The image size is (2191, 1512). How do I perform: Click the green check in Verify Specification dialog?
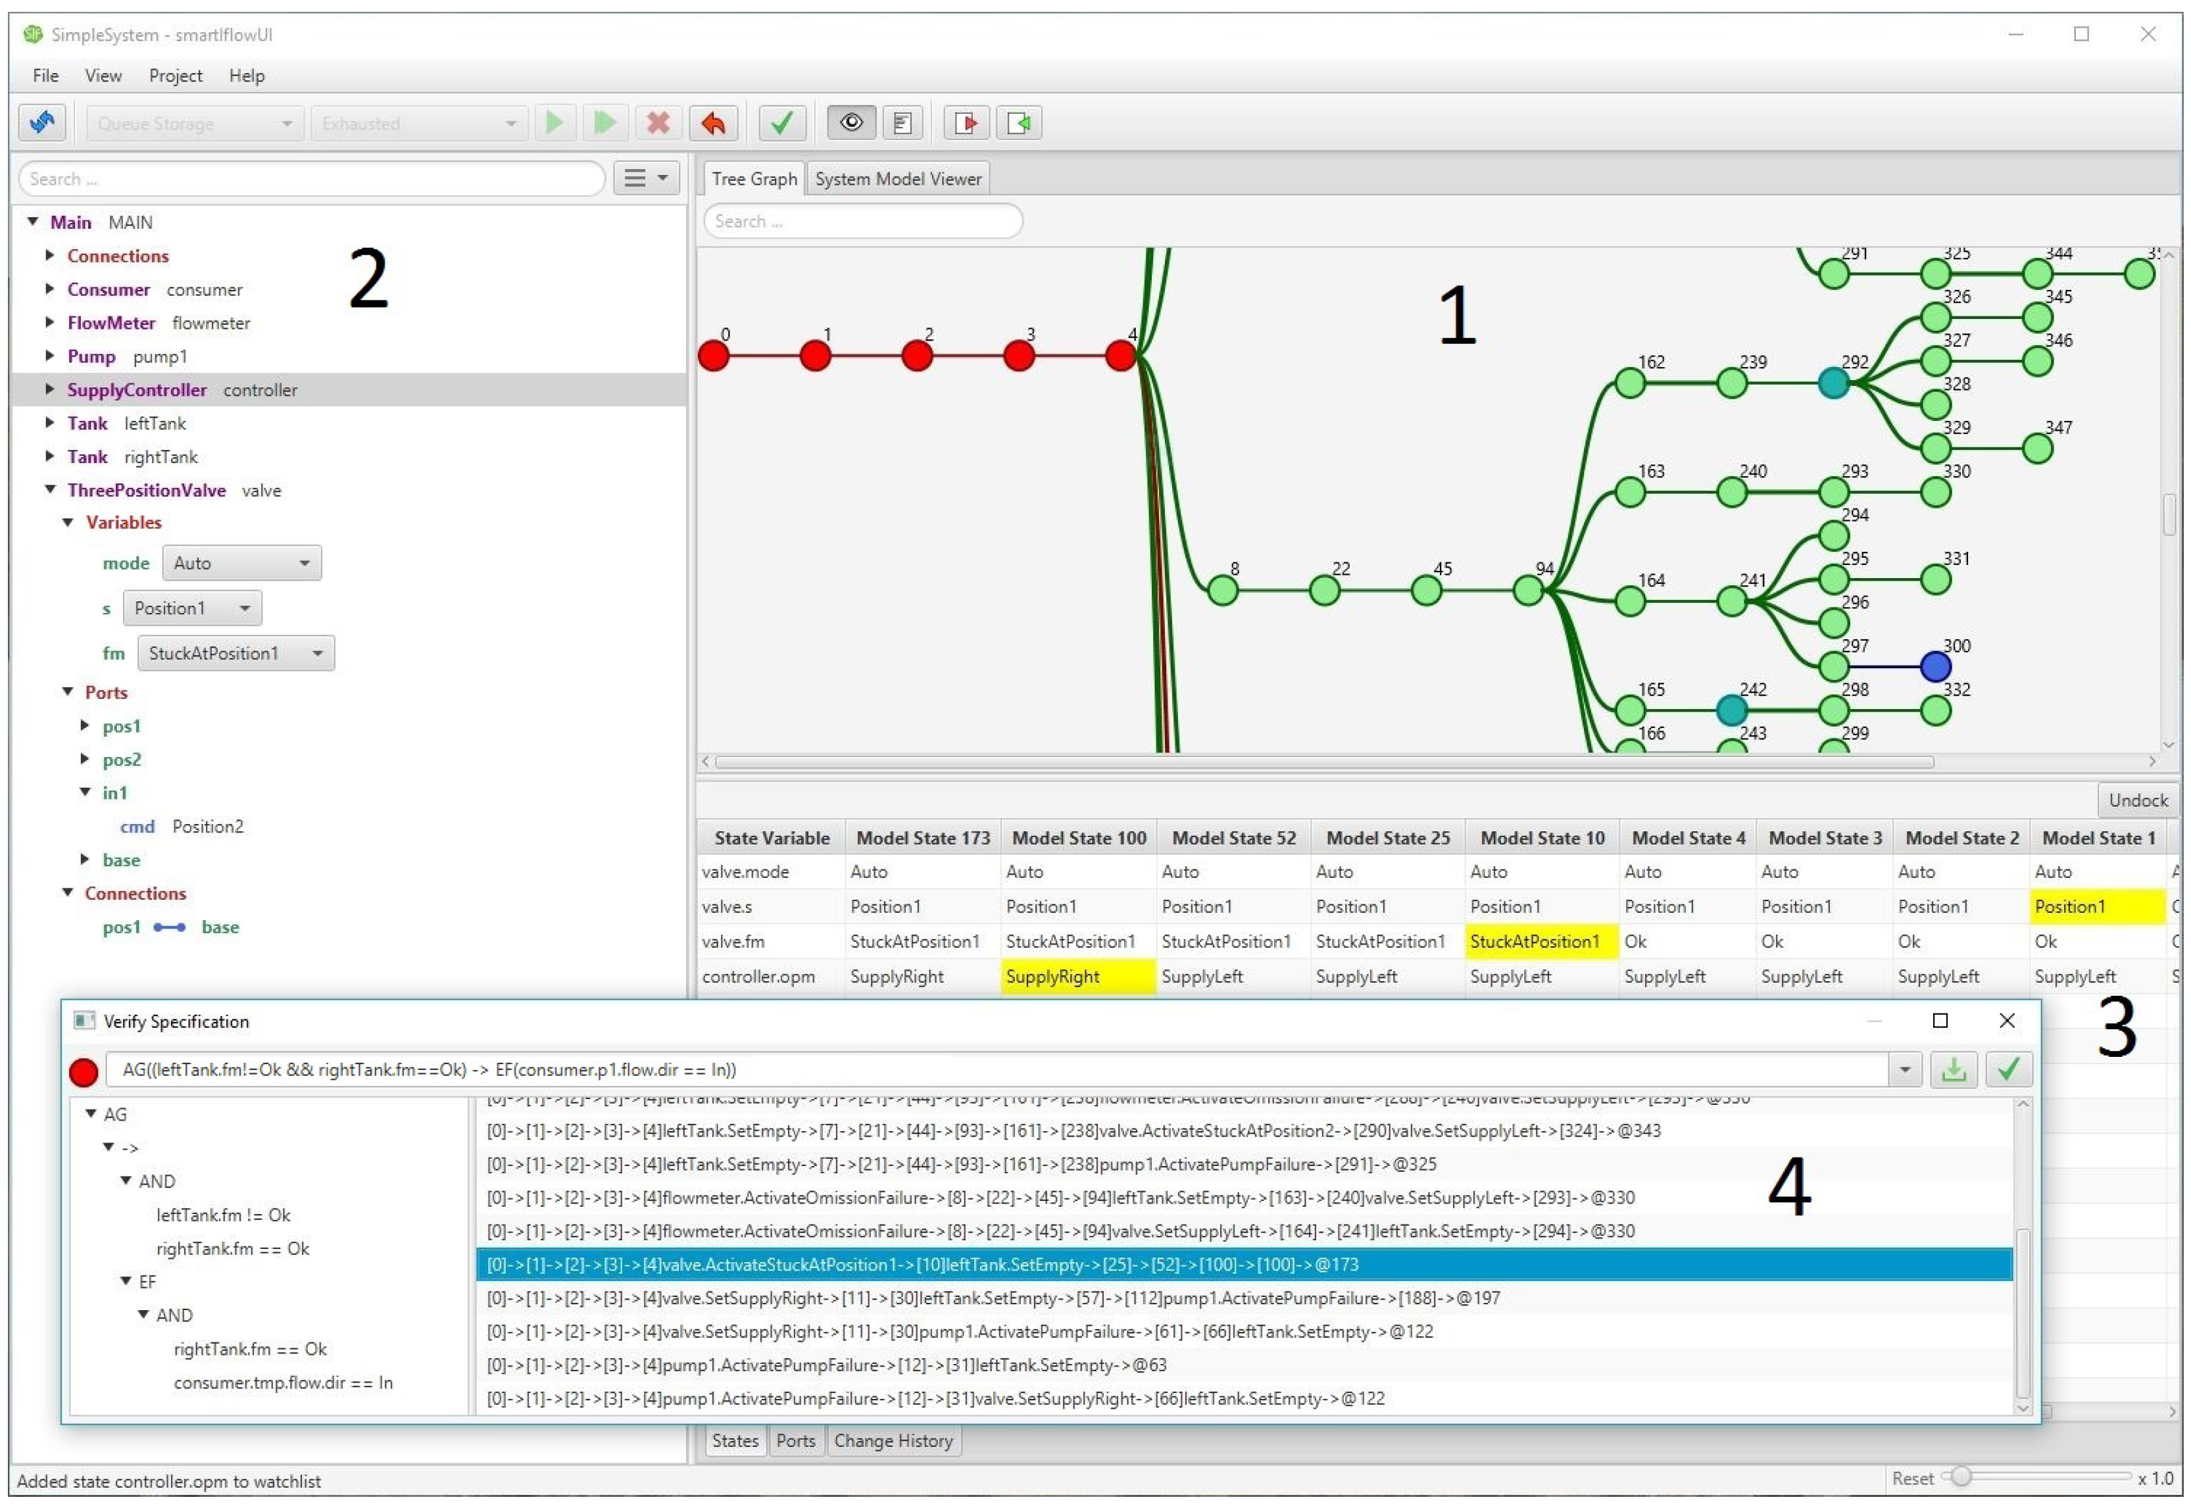click(x=2007, y=1071)
